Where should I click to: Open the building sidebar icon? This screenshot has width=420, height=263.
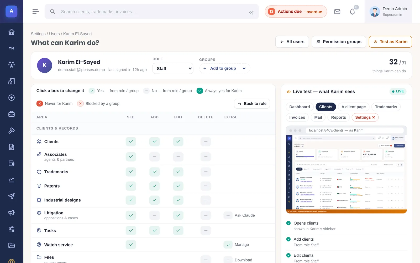click(x=11, y=81)
